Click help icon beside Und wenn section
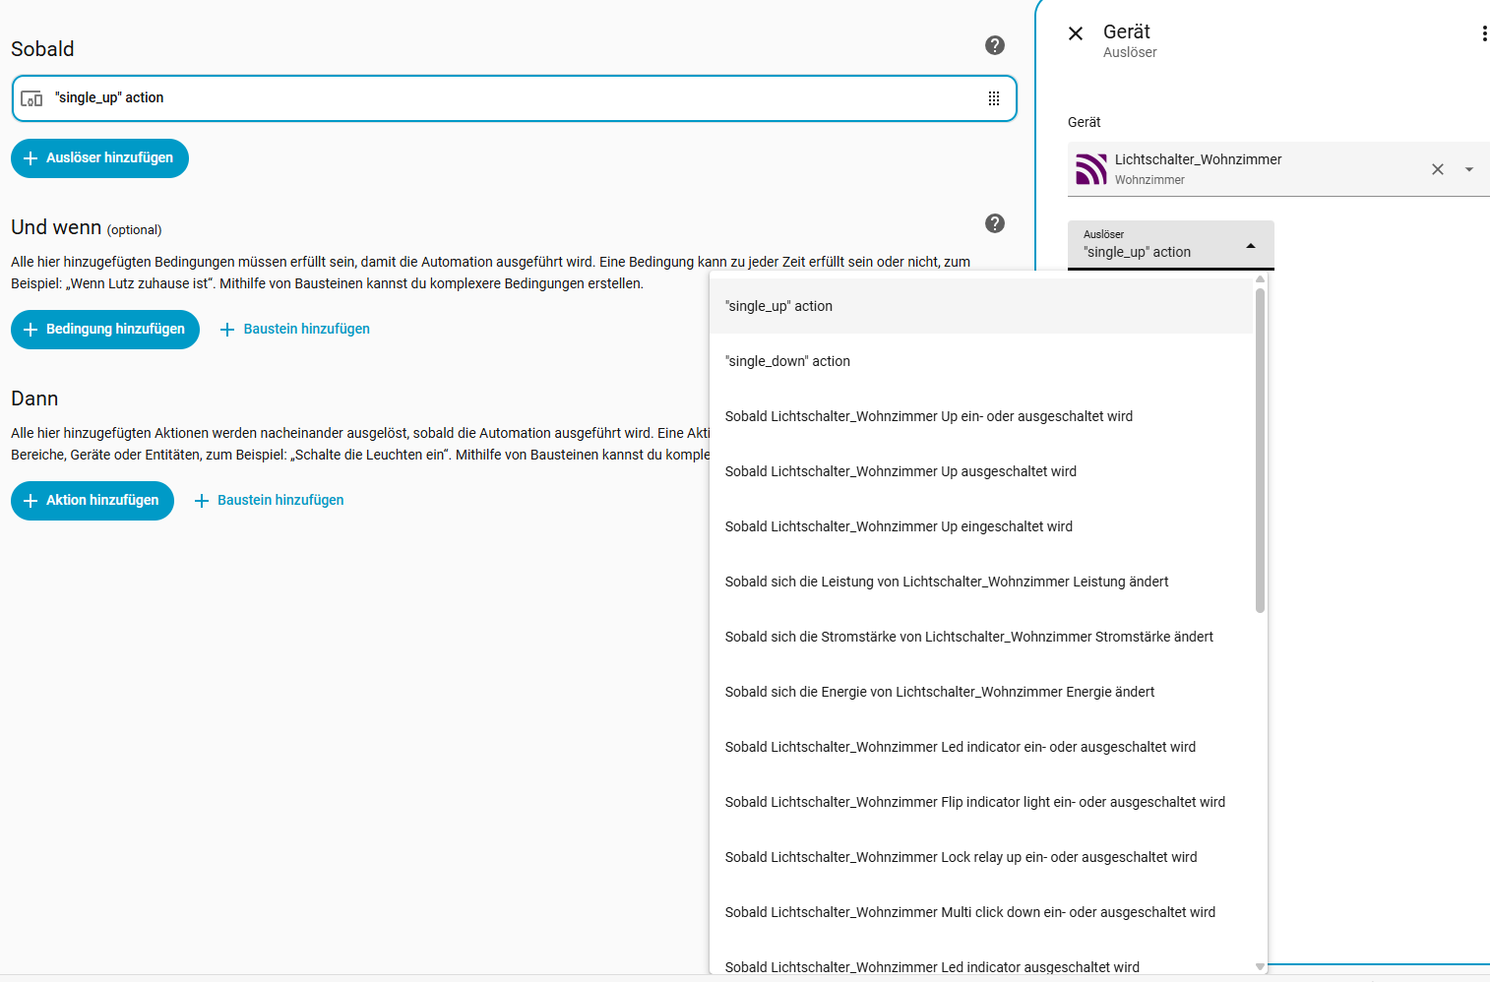The width and height of the screenshot is (1490, 982). (995, 223)
